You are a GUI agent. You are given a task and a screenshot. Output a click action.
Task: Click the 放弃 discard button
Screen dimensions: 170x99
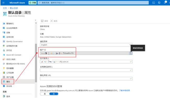pos(54,21)
